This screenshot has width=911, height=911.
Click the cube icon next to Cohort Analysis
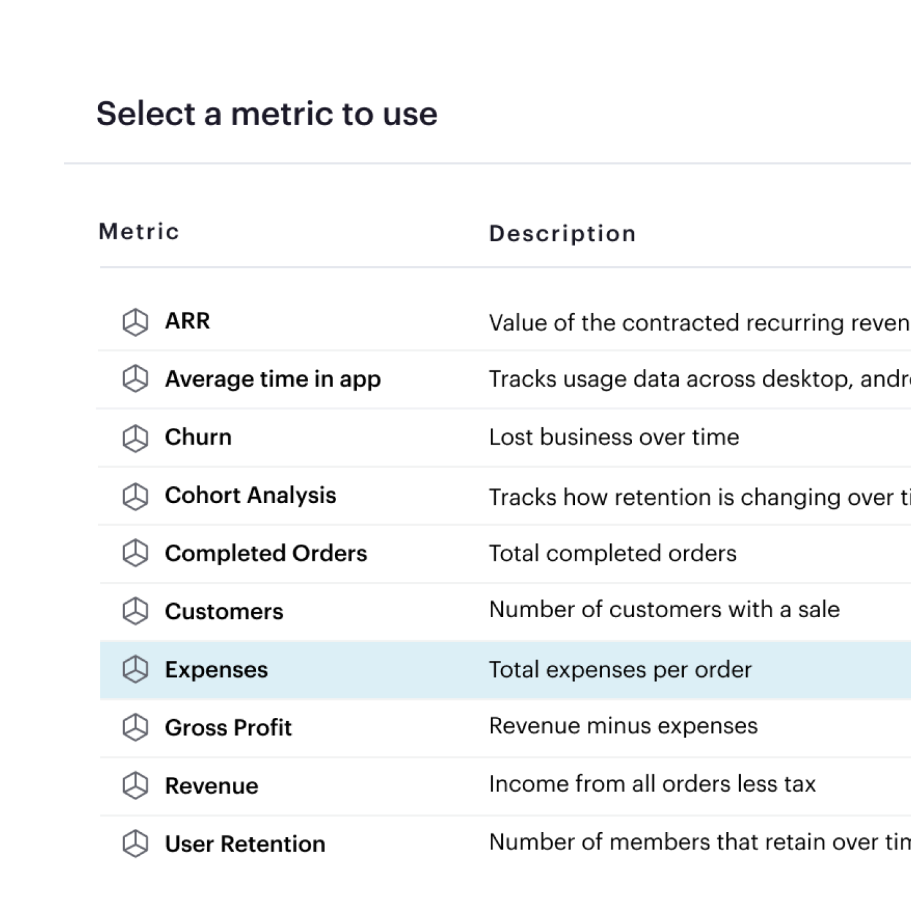(x=135, y=496)
